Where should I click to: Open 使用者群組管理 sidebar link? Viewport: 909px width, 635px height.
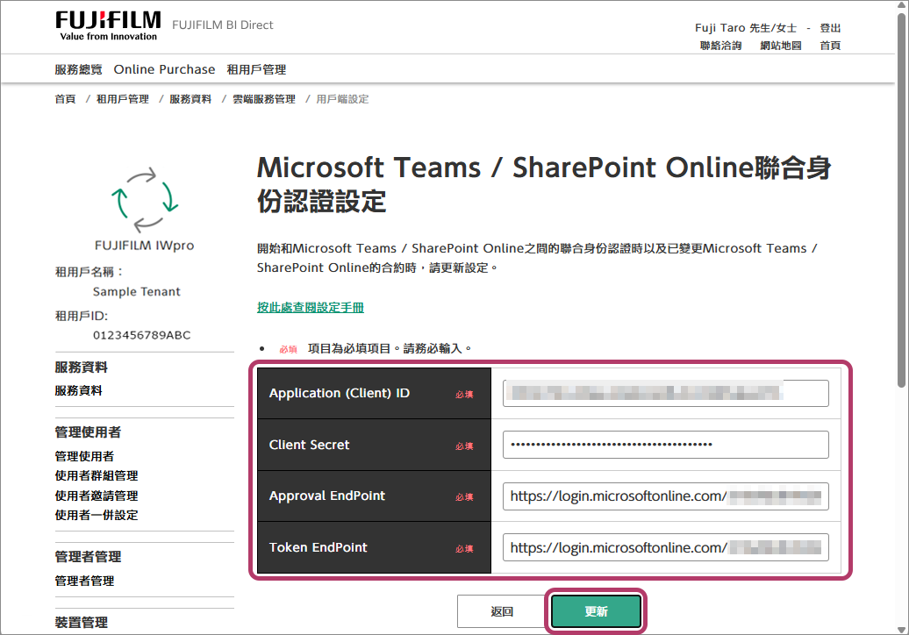(x=97, y=475)
